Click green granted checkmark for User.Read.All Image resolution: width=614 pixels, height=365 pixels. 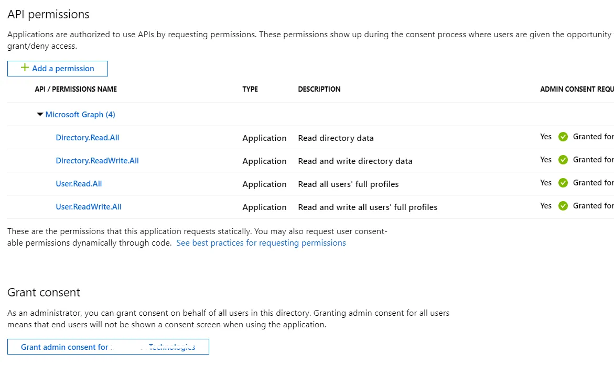click(x=563, y=183)
